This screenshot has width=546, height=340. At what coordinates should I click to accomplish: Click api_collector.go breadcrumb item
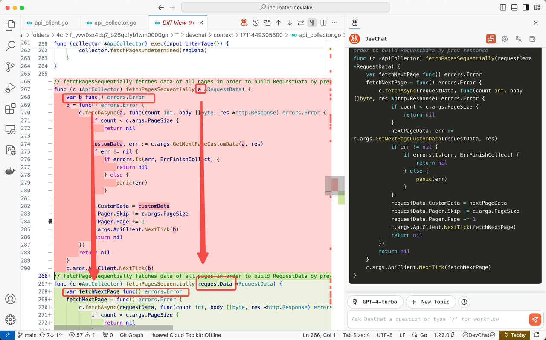point(316,35)
